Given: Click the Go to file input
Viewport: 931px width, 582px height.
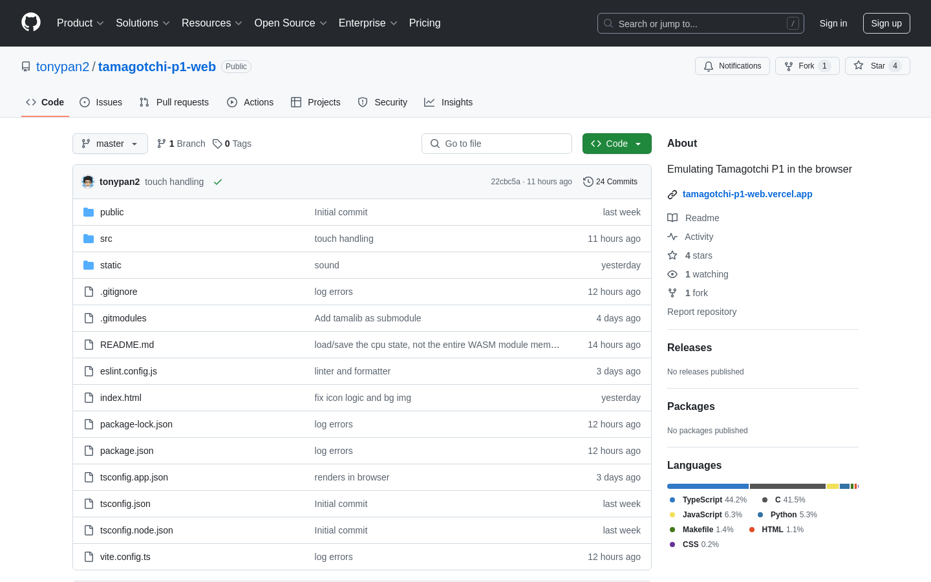Looking at the screenshot, I should pyautogui.click(x=497, y=144).
